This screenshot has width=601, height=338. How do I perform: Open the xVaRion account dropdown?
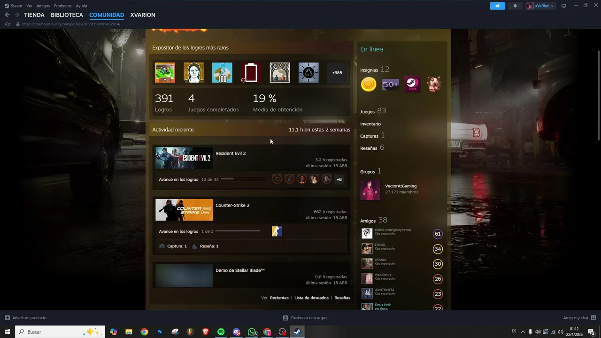pyautogui.click(x=540, y=6)
